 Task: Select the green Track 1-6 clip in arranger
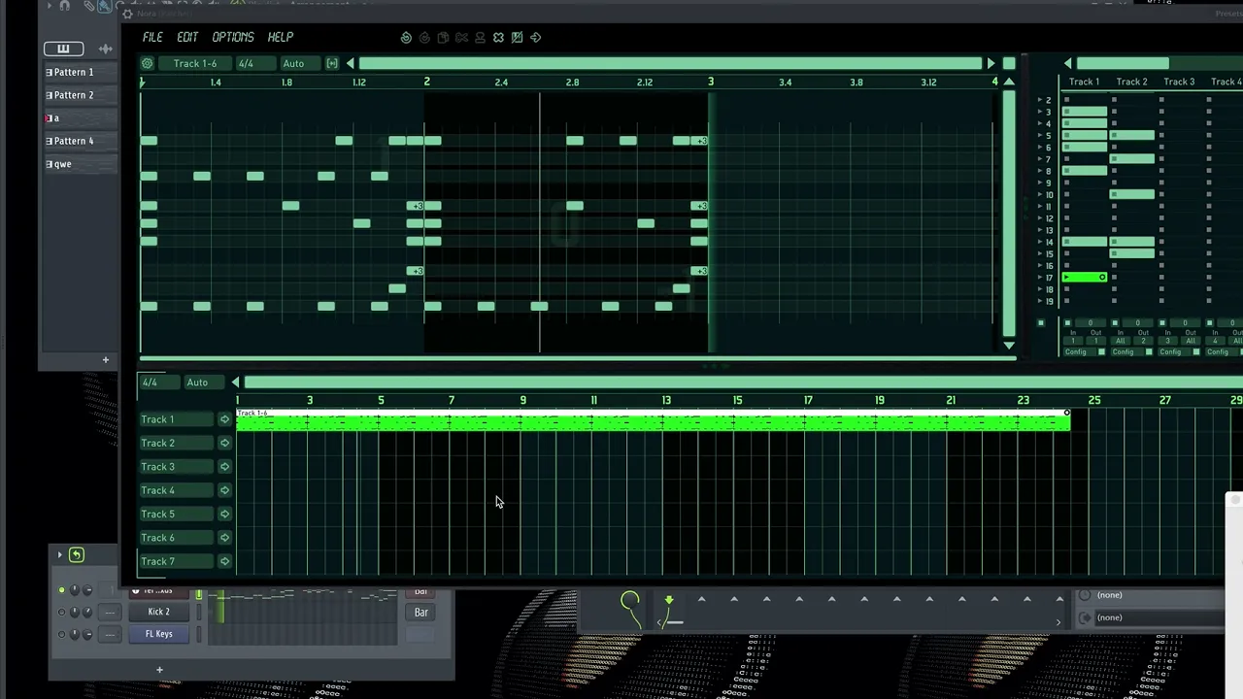coord(653,420)
